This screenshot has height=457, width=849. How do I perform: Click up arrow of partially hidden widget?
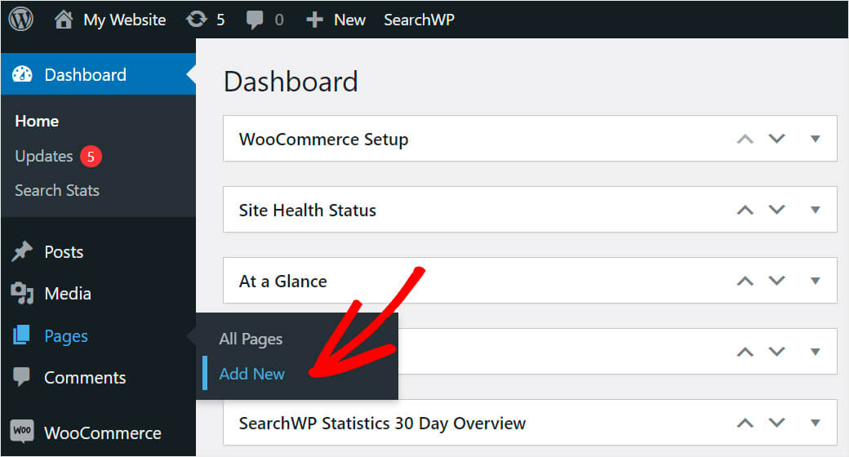[745, 352]
